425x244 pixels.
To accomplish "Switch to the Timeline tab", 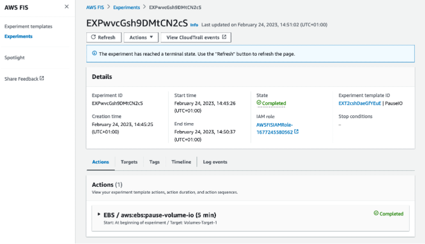I will [x=181, y=162].
